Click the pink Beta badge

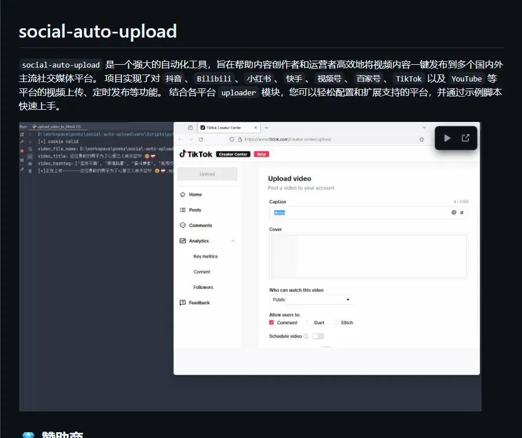(x=261, y=154)
